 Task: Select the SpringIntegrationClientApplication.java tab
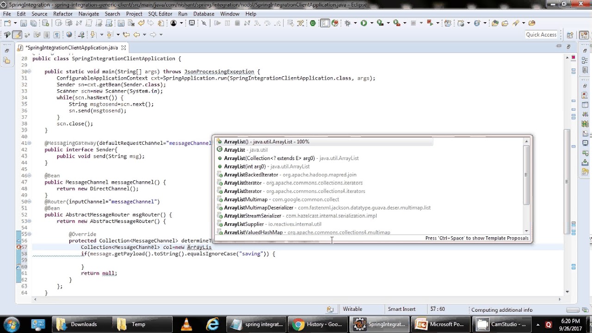tap(72, 48)
